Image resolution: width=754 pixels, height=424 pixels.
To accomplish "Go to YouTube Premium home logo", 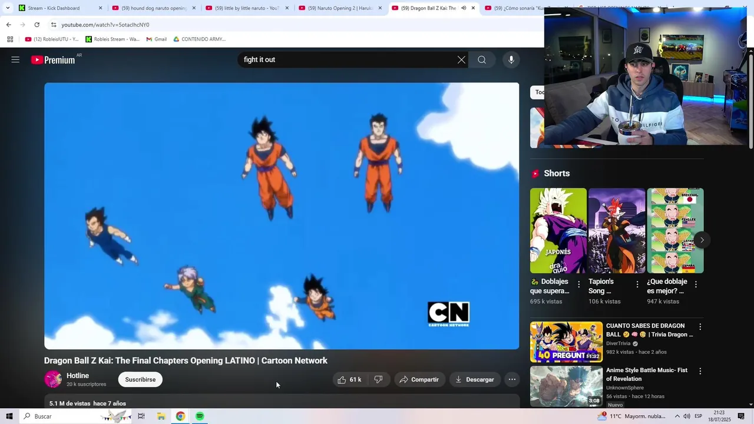I will pos(54,59).
